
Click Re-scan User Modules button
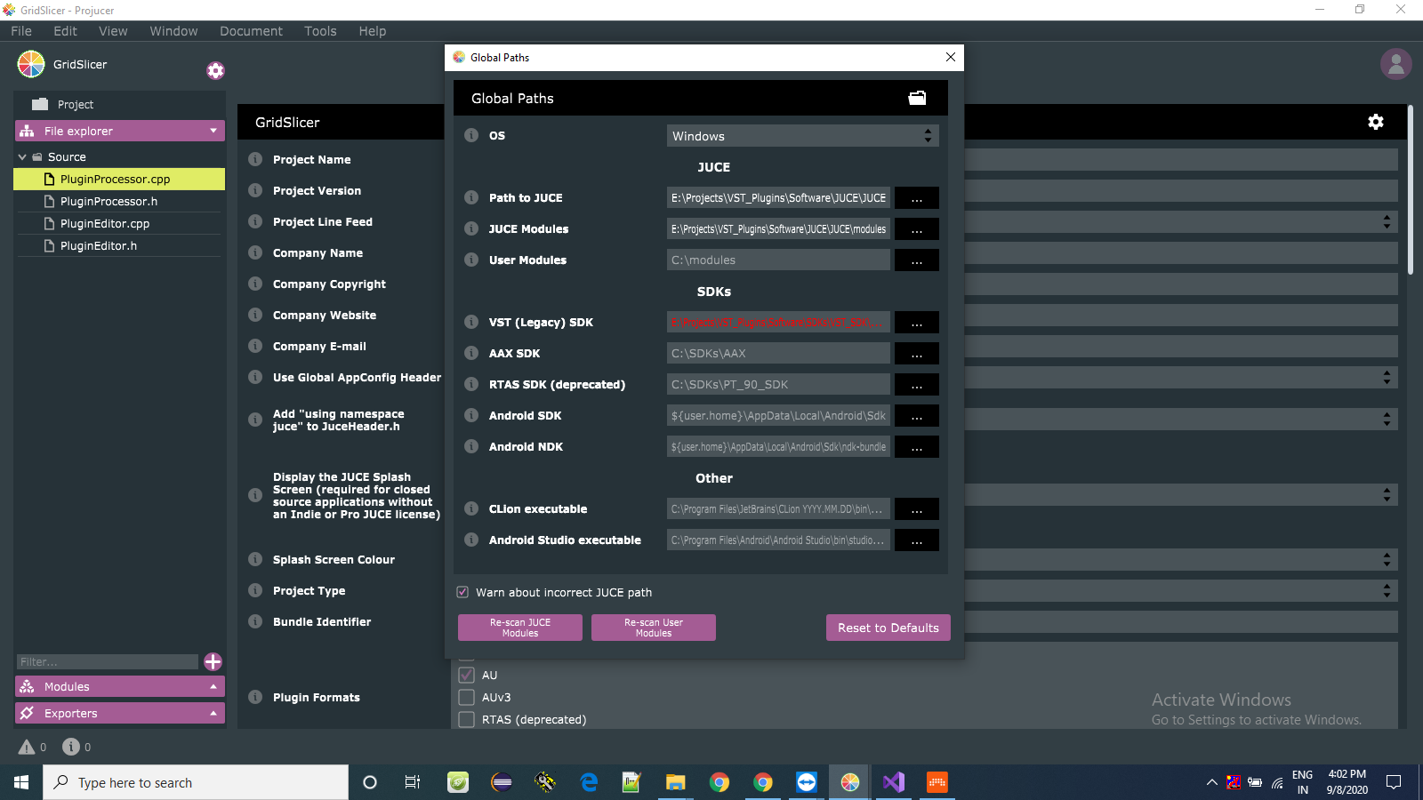pyautogui.click(x=654, y=628)
